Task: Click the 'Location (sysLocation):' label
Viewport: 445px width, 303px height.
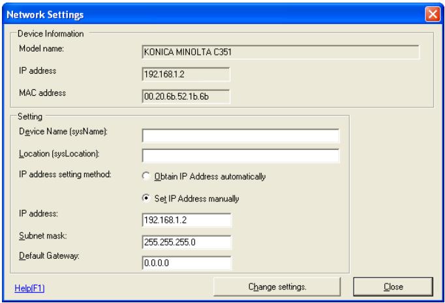Action: point(59,154)
